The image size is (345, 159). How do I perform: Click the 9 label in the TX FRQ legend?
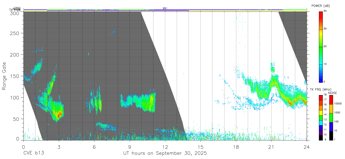325,140
